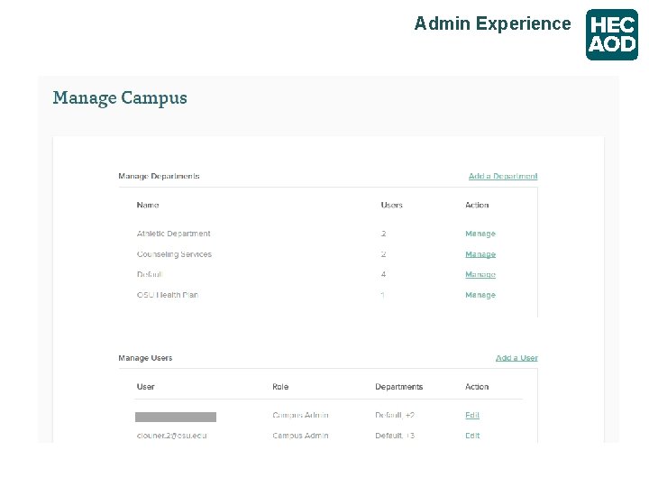Open the Add a User link
The height and width of the screenshot is (487, 649).
516,358
